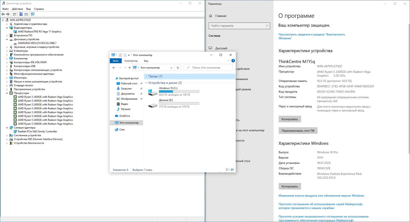Screen dimensions: 410x222
Task: Switch Explorer to large icons view
Action: [232, 169]
